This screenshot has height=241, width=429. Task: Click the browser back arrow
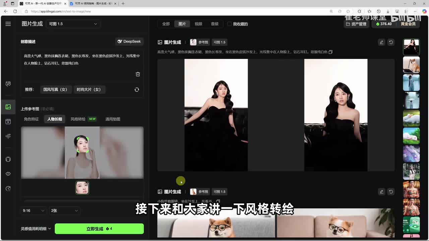(6, 11)
